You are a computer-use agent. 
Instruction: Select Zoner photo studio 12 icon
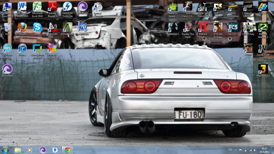(37, 52)
